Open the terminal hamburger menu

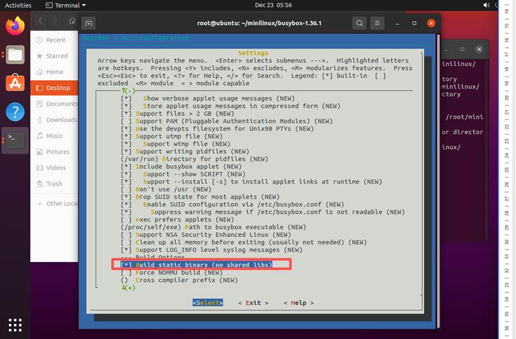click(x=377, y=23)
